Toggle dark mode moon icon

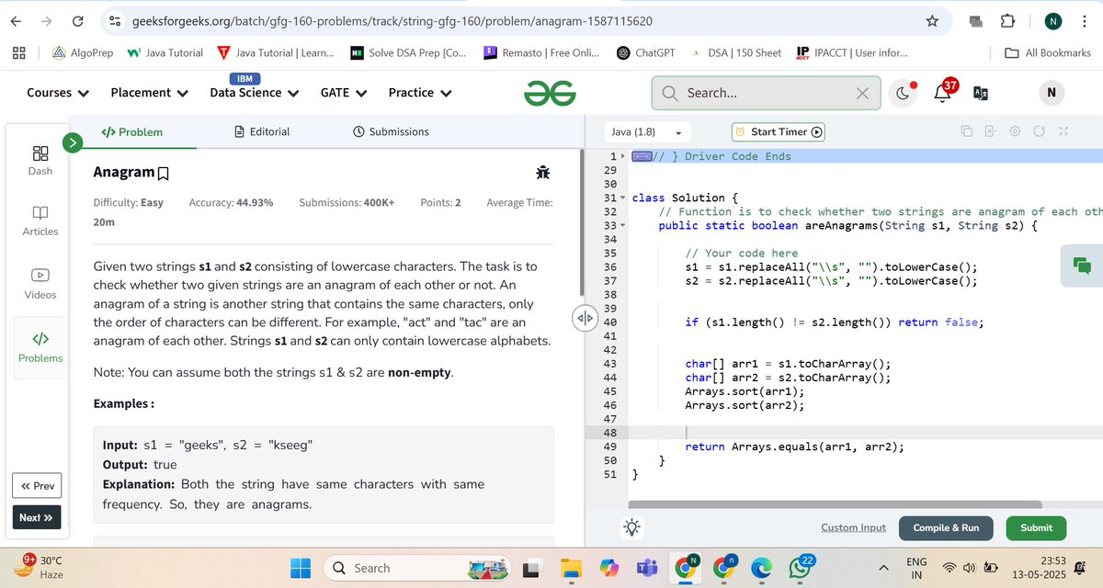[903, 93]
